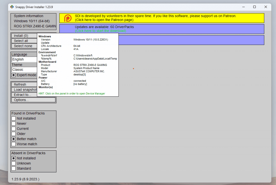Screen dimensions: 276x185
Task: Click the Snappy Driver Installer title bar icon
Action: pyautogui.click(x=12, y=7)
